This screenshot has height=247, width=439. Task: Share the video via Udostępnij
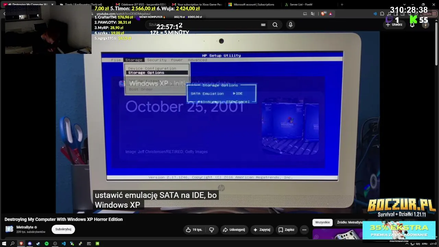click(x=233, y=230)
